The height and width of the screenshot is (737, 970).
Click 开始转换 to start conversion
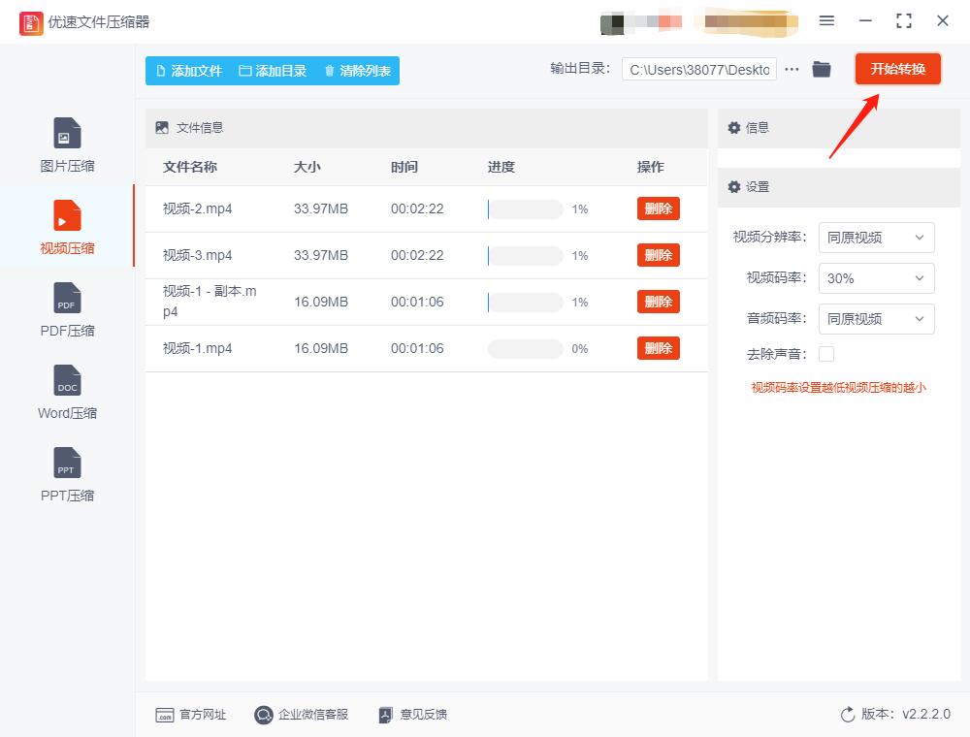coord(897,69)
